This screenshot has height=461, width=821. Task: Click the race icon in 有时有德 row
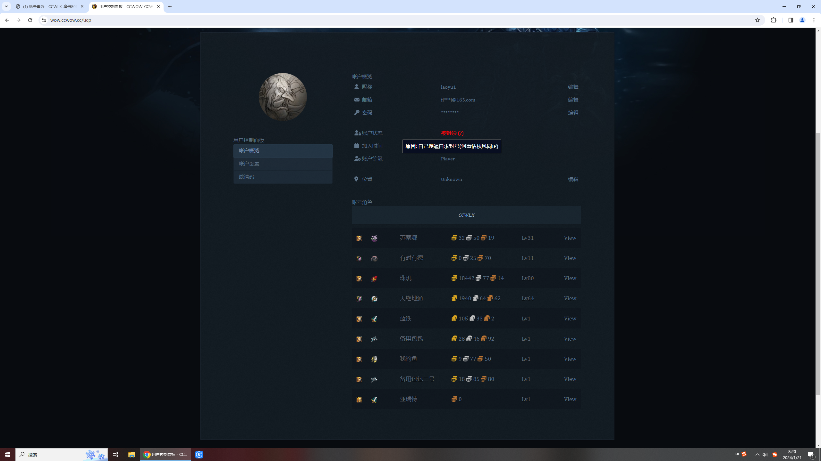pyautogui.click(x=359, y=258)
